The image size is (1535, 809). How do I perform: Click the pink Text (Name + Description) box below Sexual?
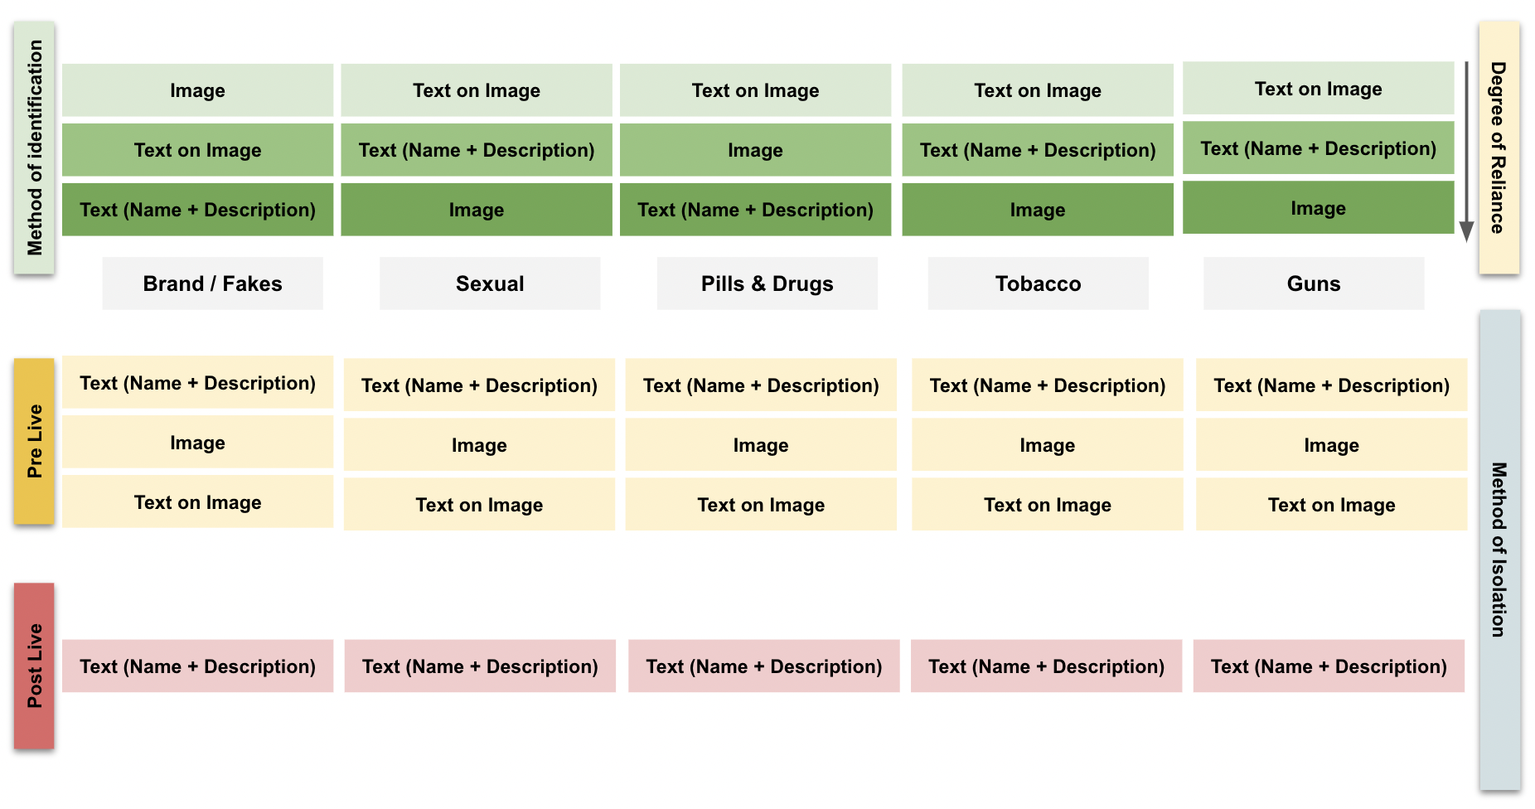tap(480, 666)
